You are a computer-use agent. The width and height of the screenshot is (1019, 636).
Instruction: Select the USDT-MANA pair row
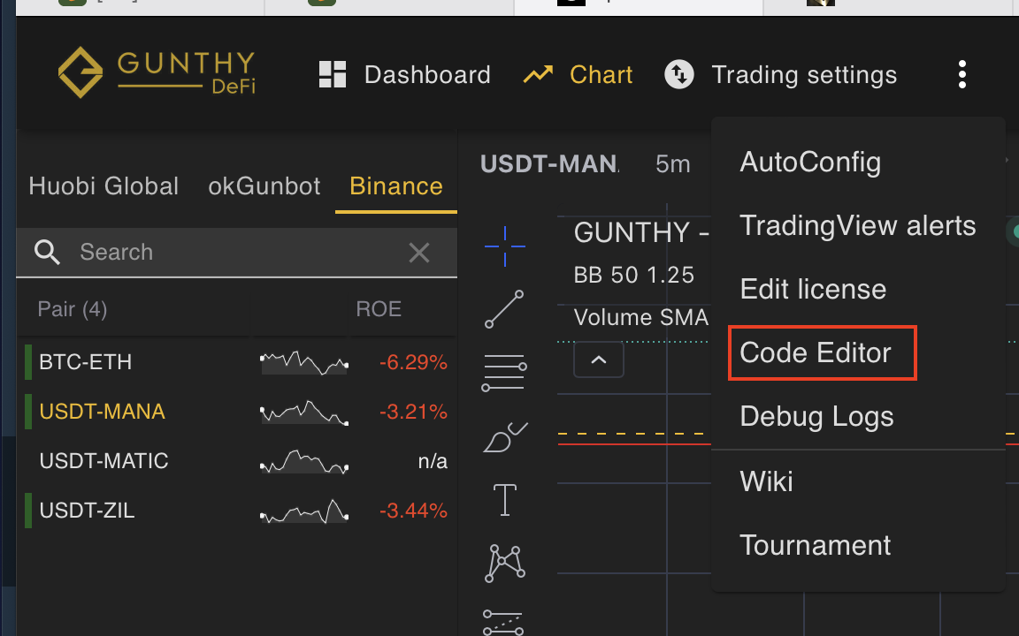click(236, 412)
